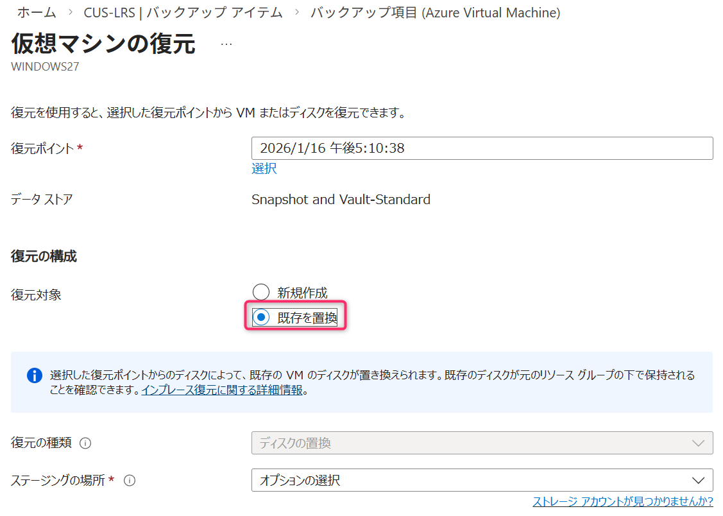Click the Snapshot and Vault-Standard text
This screenshot has width=723, height=516.
point(341,200)
